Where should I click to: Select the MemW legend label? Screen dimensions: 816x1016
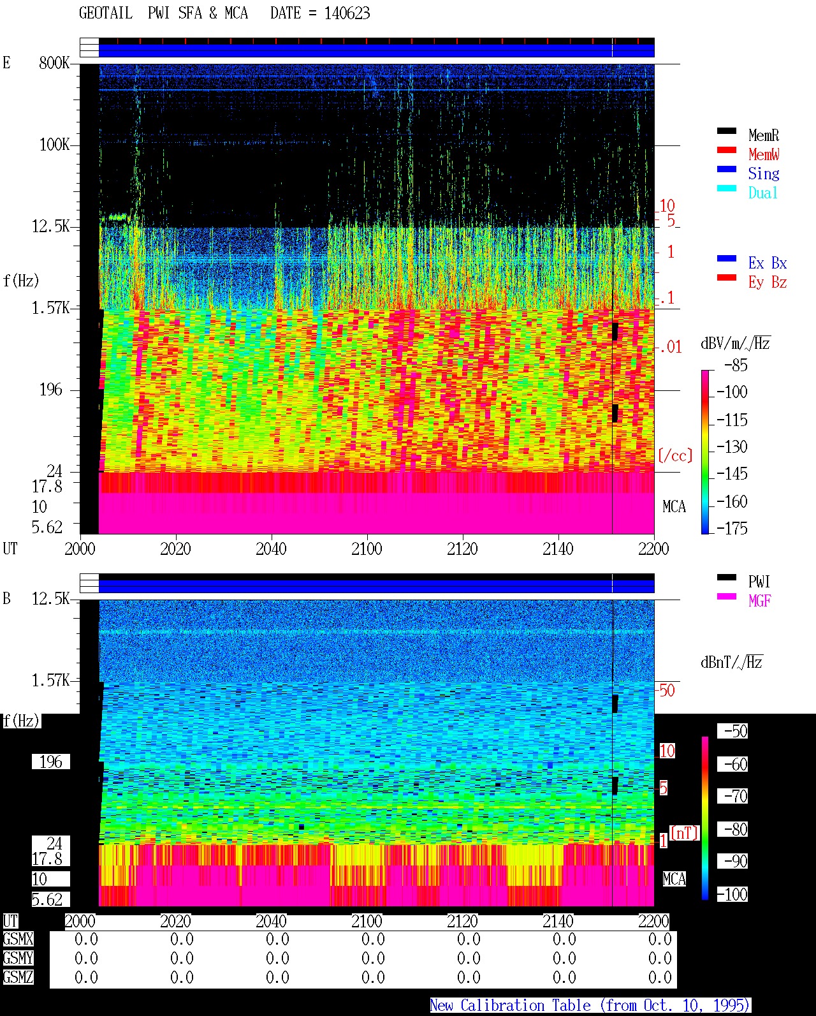764,154
